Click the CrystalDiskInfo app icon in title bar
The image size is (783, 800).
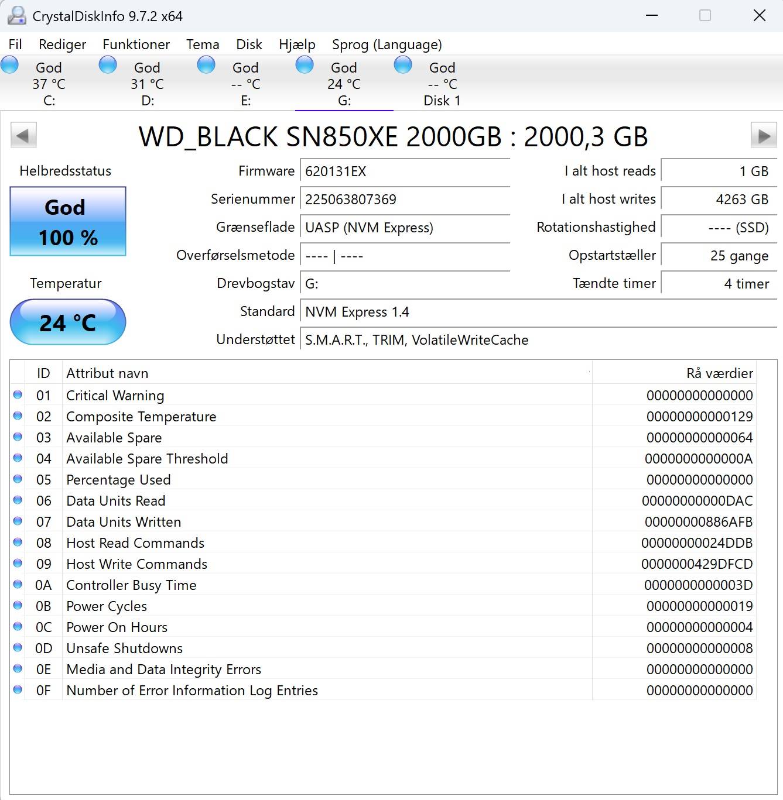tap(17, 16)
